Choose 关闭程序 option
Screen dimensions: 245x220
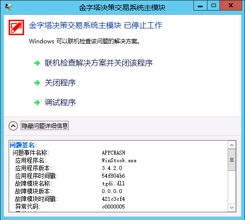tap(60, 83)
